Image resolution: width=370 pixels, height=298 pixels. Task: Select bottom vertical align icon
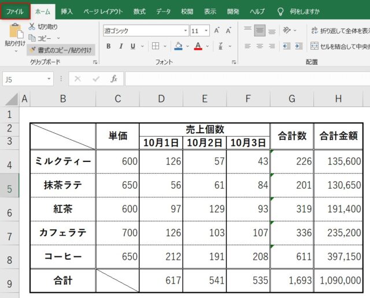coord(272,31)
